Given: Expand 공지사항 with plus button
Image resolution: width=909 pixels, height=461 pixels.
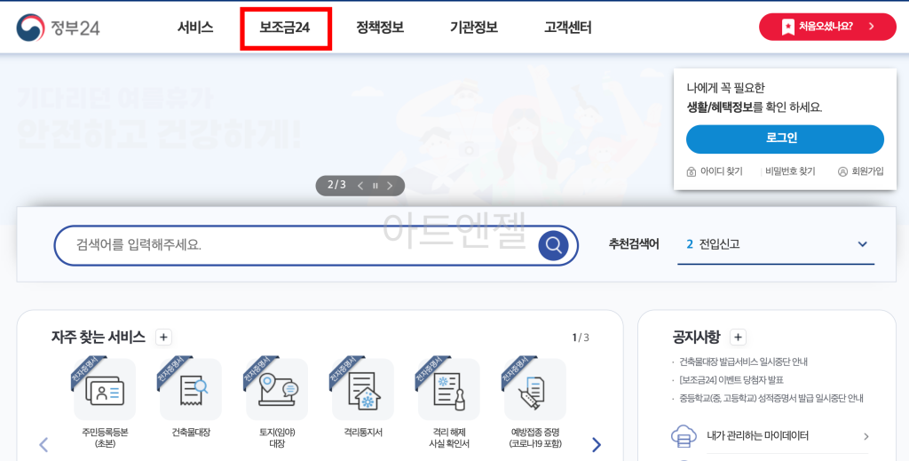Looking at the screenshot, I should (x=739, y=337).
